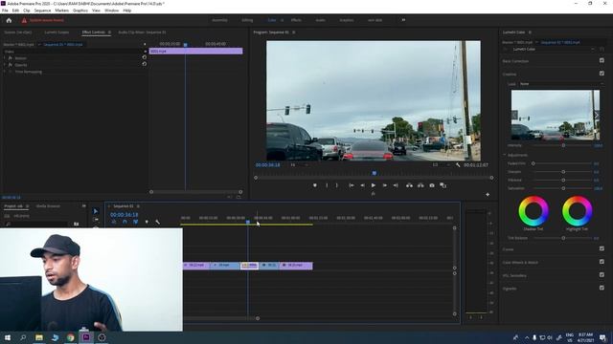This screenshot has height=344, width=613.
Task: Toggle HSL Secondary checkbox
Action: tap(602, 275)
